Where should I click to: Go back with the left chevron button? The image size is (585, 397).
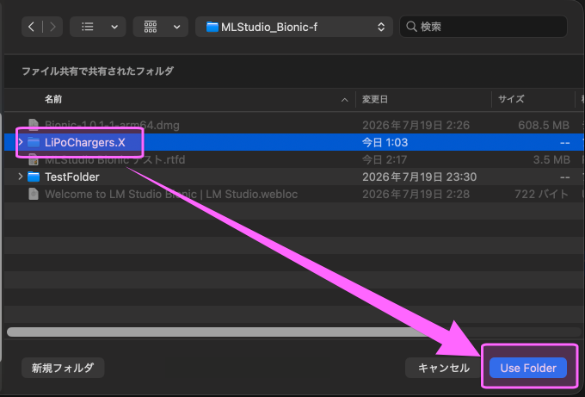click(x=31, y=27)
